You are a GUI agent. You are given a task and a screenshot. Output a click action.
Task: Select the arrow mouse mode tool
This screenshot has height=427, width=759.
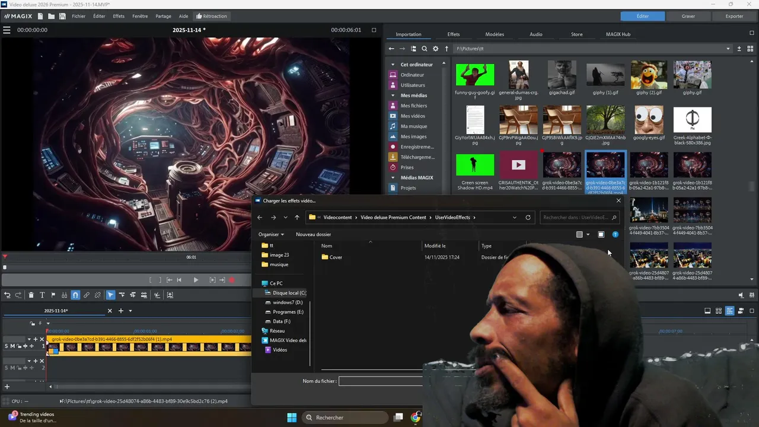click(111, 295)
